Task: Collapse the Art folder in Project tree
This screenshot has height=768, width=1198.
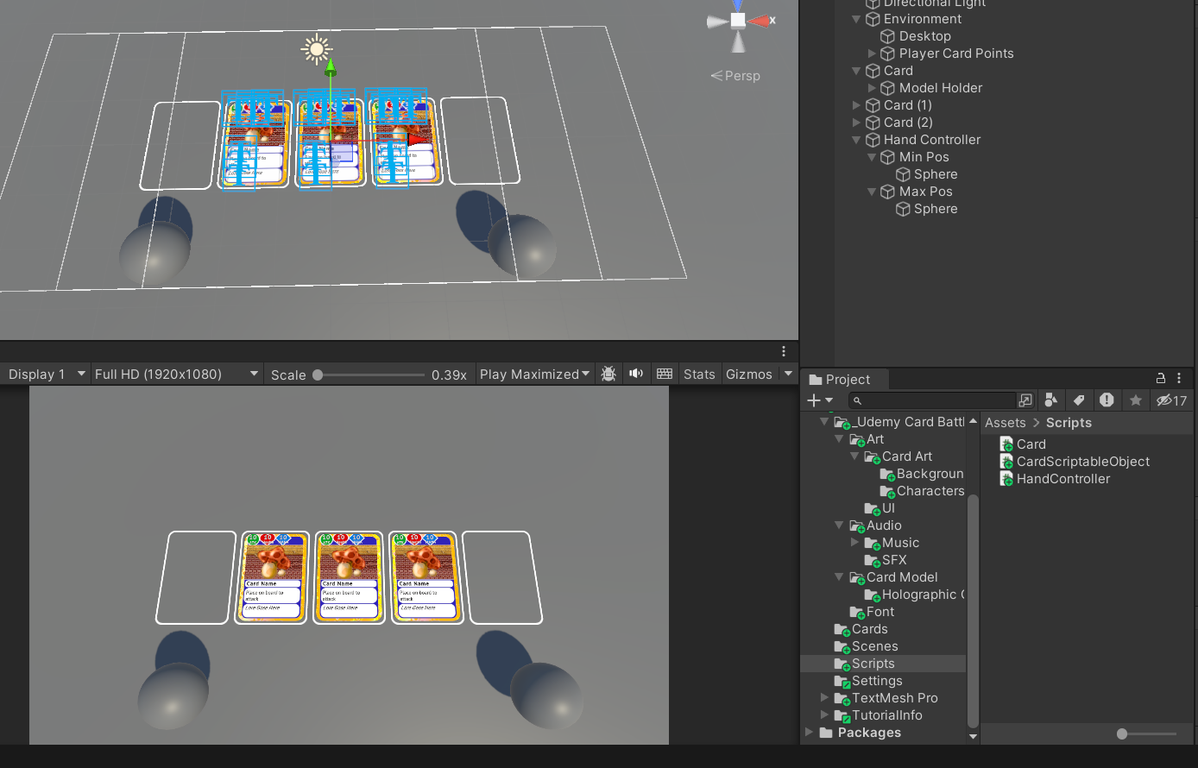Action: [x=839, y=439]
